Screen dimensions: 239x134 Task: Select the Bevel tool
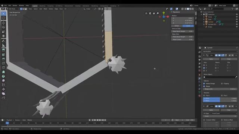click(x=3, y=59)
